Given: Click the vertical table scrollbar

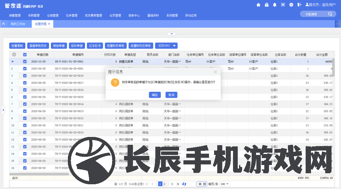Looking at the screenshot, I should [333, 67].
